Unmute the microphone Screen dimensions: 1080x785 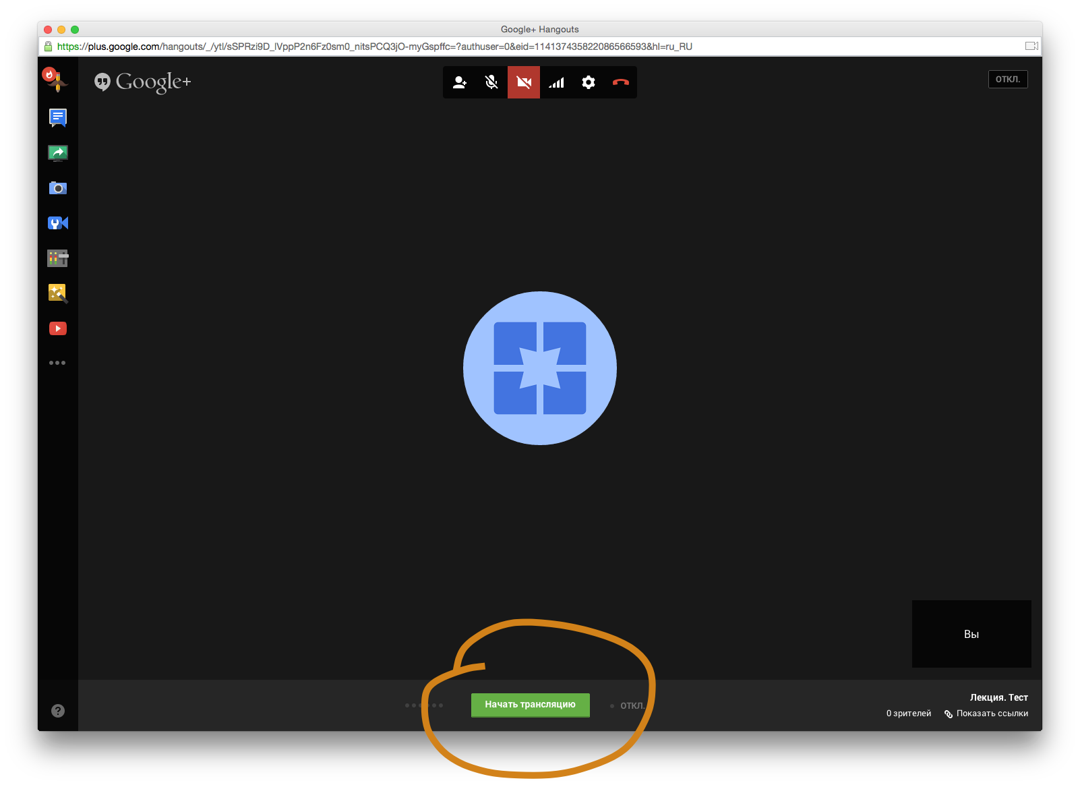(491, 82)
